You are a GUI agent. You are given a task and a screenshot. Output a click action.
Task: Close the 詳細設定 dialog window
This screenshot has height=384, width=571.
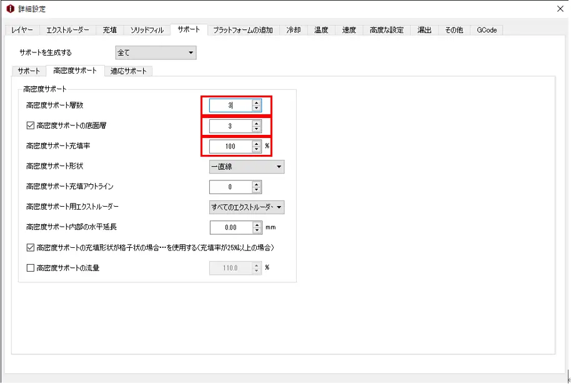point(559,9)
